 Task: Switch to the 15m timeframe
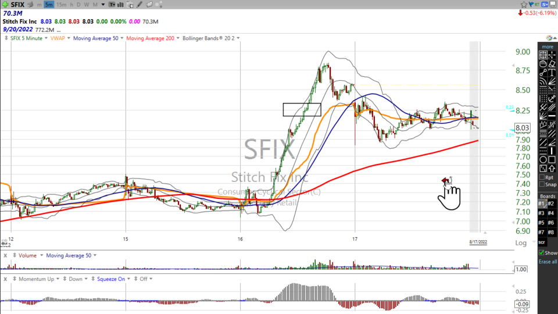[x=61, y=5]
